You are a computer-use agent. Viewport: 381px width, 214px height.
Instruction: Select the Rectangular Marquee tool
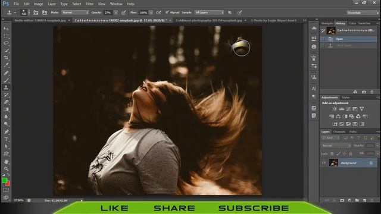pos(6,36)
